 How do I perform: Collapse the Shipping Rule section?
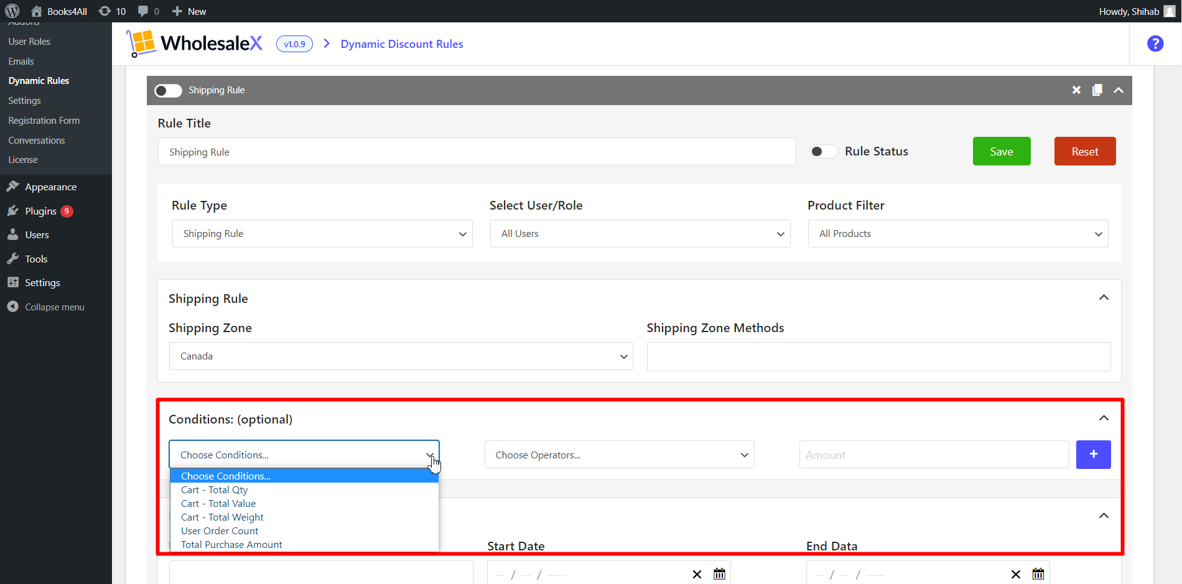click(1104, 297)
